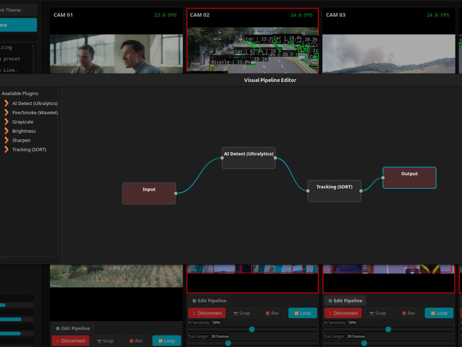Click the Dark Theme button
The height and width of the screenshot is (347, 462).
click(18, 10)
